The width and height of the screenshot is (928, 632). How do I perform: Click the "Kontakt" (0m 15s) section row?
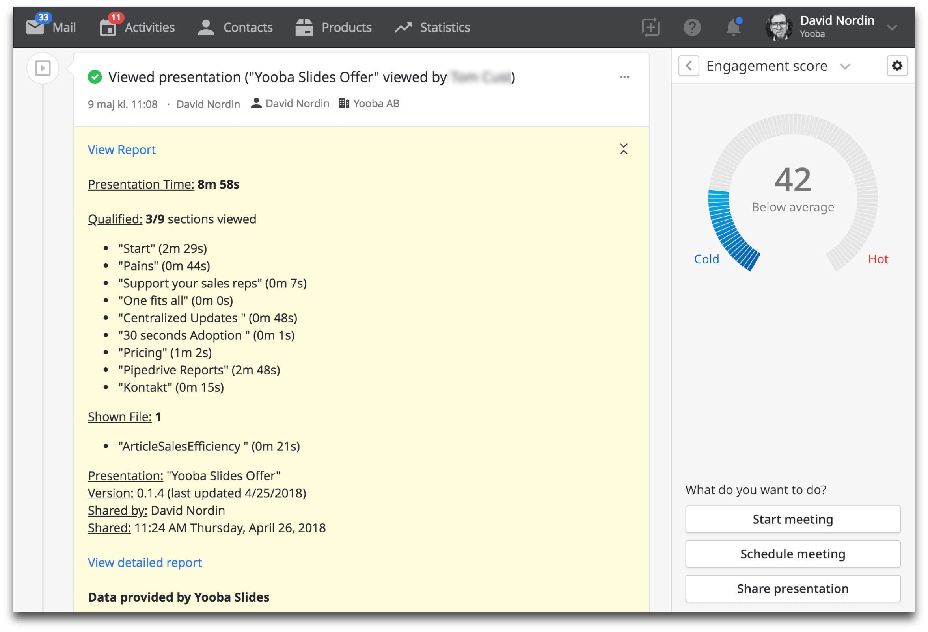[x=171, y=387]
